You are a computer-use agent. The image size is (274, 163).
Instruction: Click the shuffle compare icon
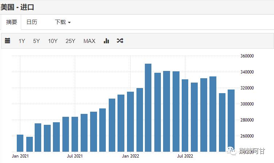coord(120,41)
